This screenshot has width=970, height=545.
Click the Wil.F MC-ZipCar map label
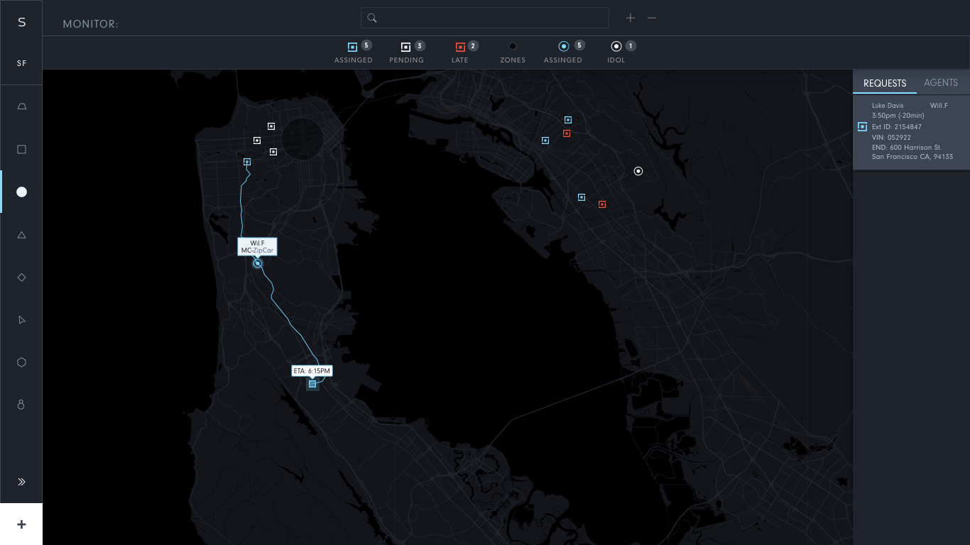(x=257, y=246)
